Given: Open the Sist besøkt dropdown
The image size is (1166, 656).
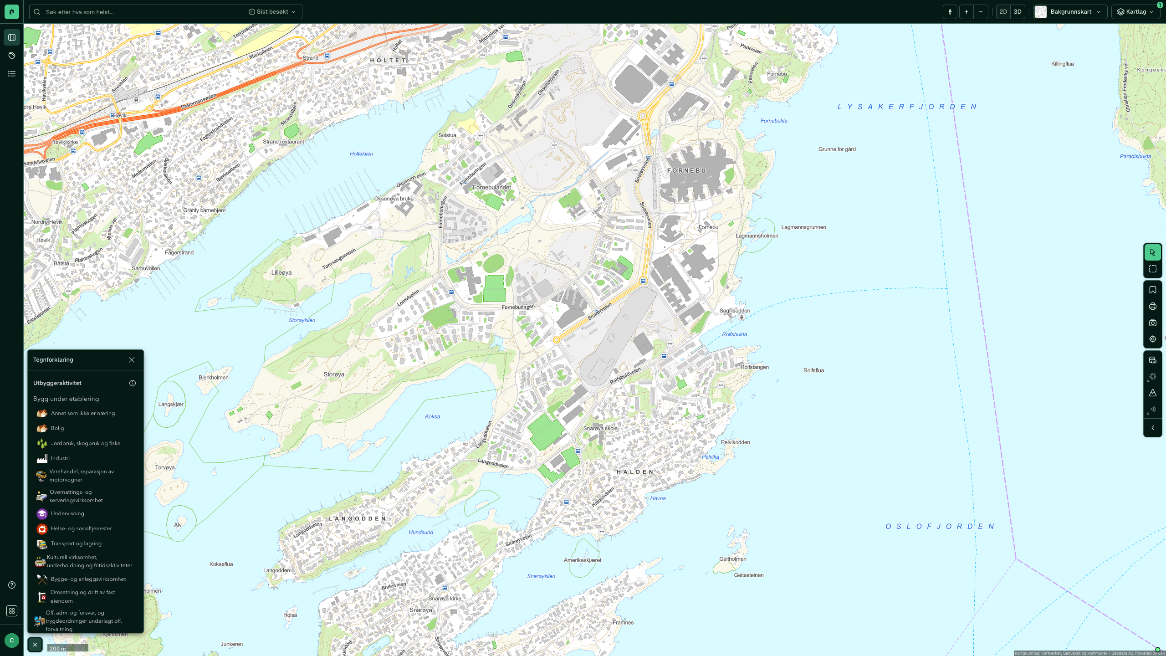Looking at the screenshot, I should (272, 12).
